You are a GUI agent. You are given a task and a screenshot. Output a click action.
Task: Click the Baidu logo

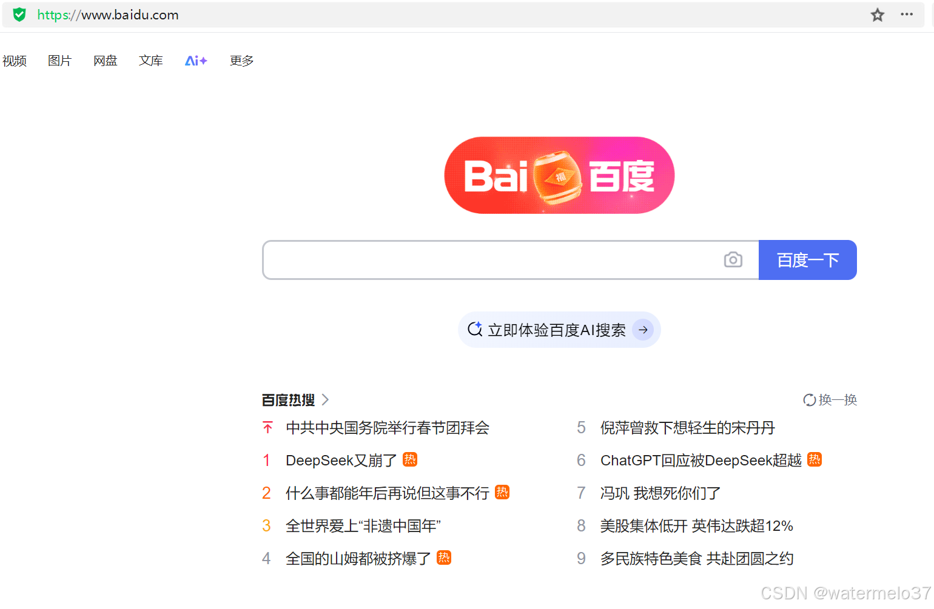(559, 175)
